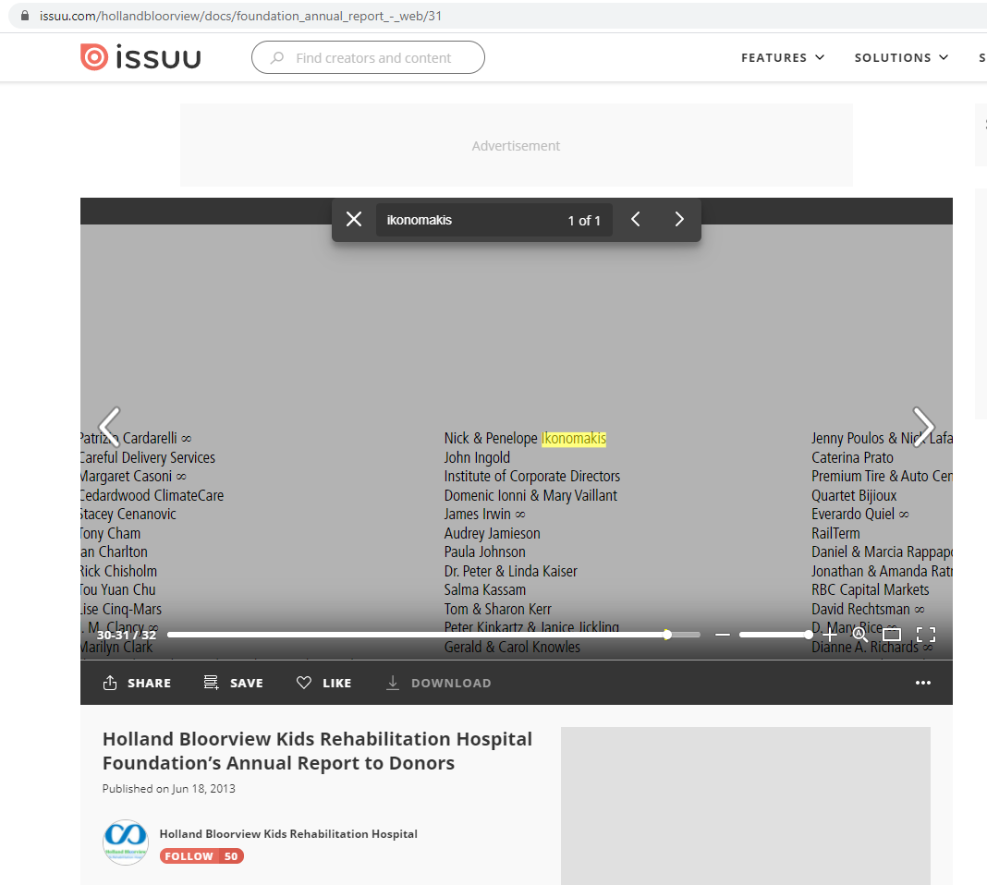
Task: Click 'Cedardwood ClimateCare' entry
Action: pos(152,496)
